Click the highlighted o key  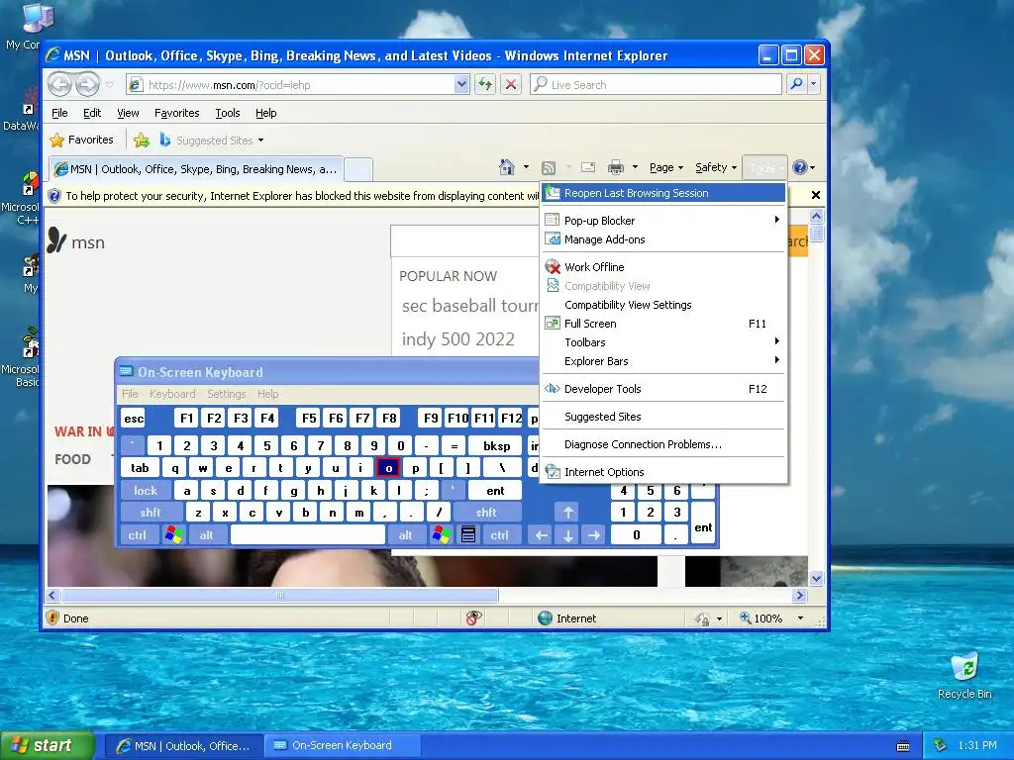click(x=388, y=467)
